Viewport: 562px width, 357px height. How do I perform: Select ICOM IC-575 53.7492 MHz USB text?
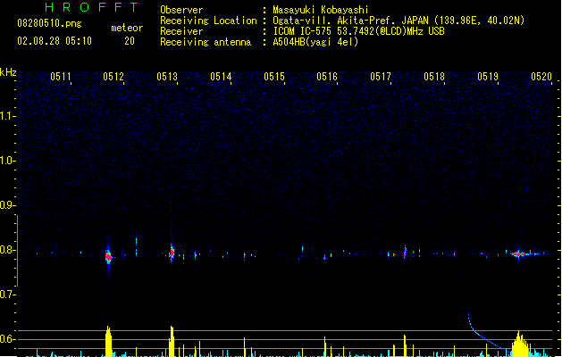click(359, 31)
